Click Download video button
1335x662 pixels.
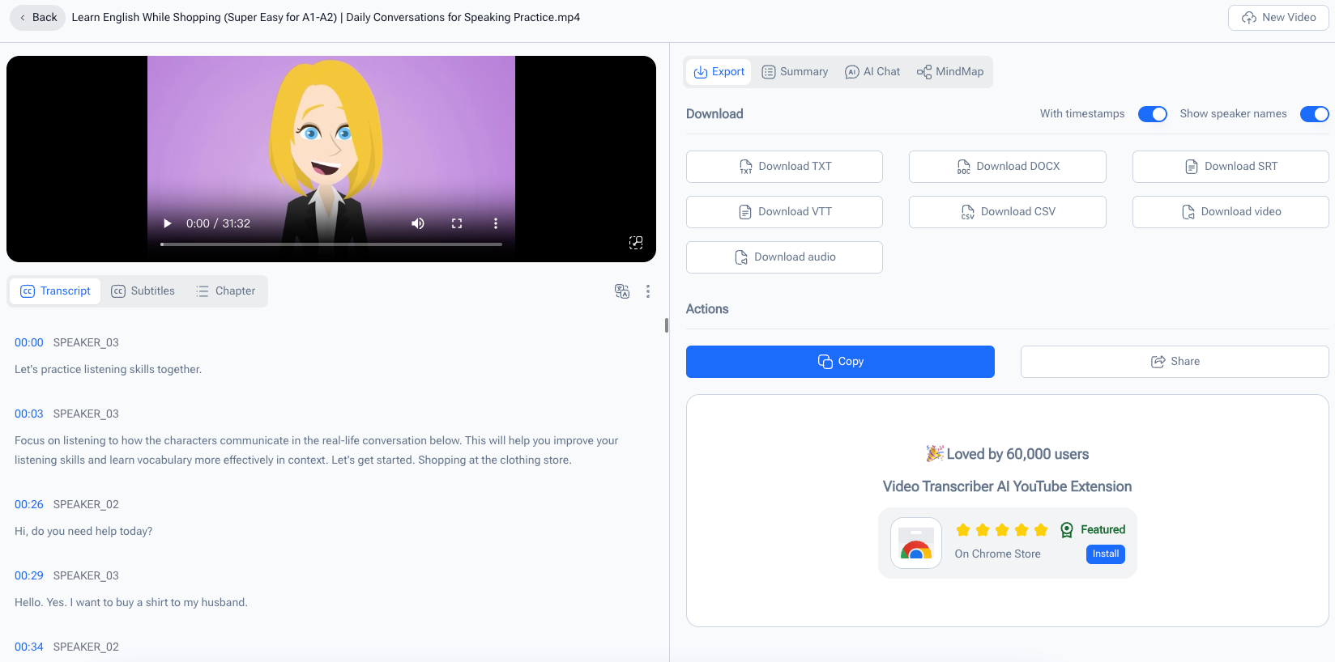[1231, 212]
